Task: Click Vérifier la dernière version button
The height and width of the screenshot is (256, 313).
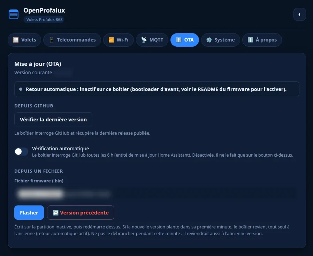Action: pos(53,119)
